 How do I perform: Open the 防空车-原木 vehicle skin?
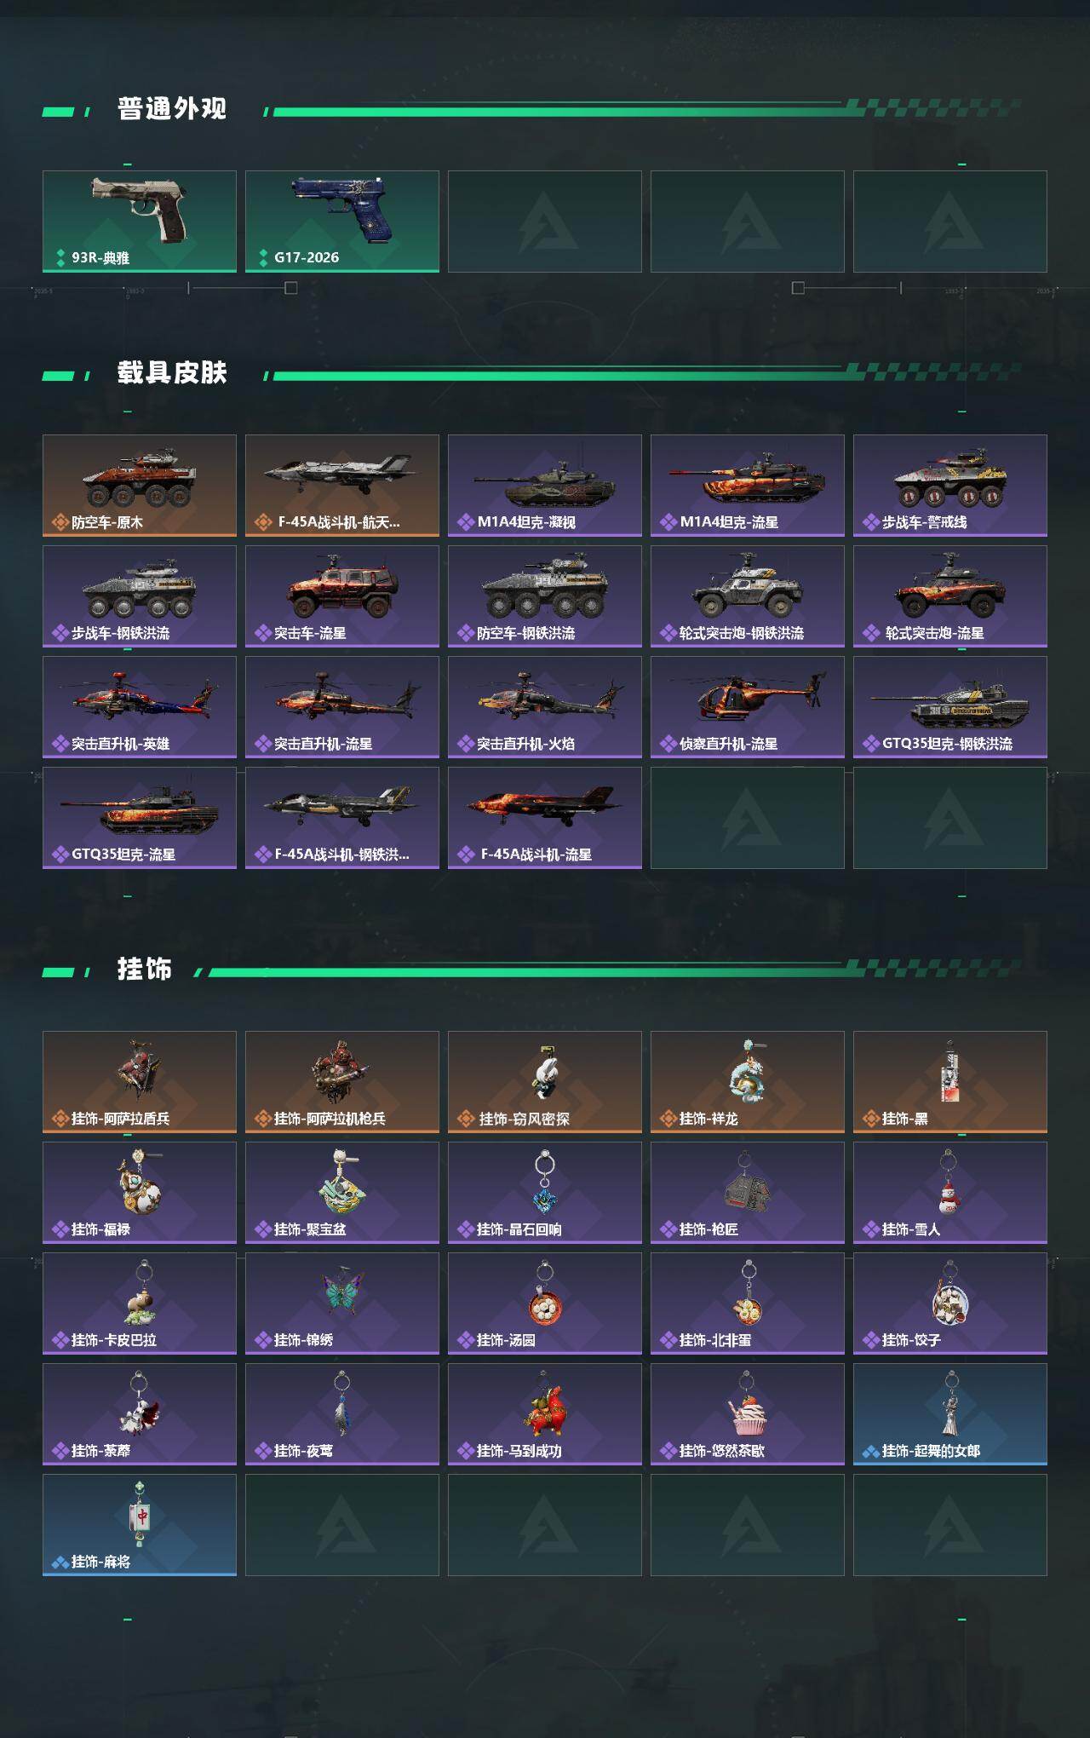(140, 486)
